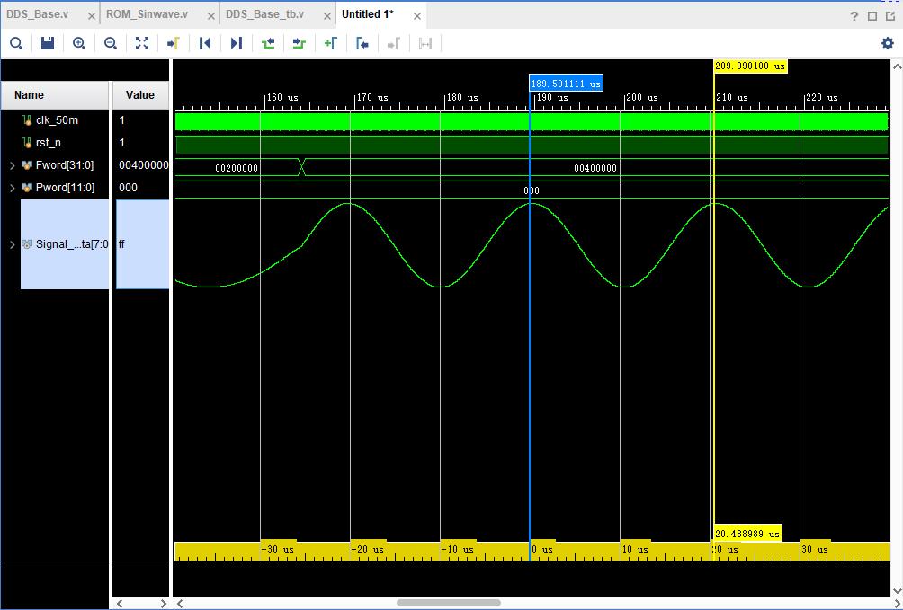This screenshot has height=610, width=903.
Task: Go to previous transition
Action: click(x=268, y=43)
